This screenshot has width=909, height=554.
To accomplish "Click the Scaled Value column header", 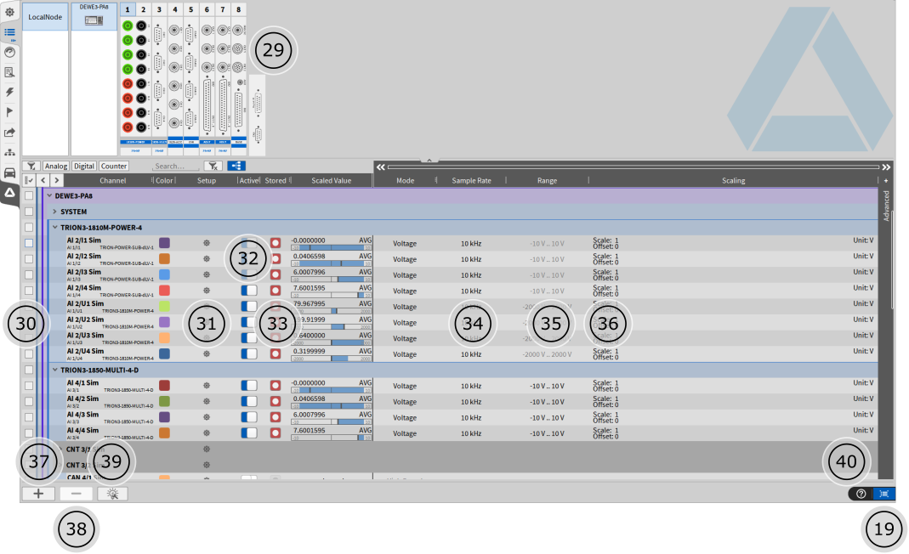I will (331, 181).
